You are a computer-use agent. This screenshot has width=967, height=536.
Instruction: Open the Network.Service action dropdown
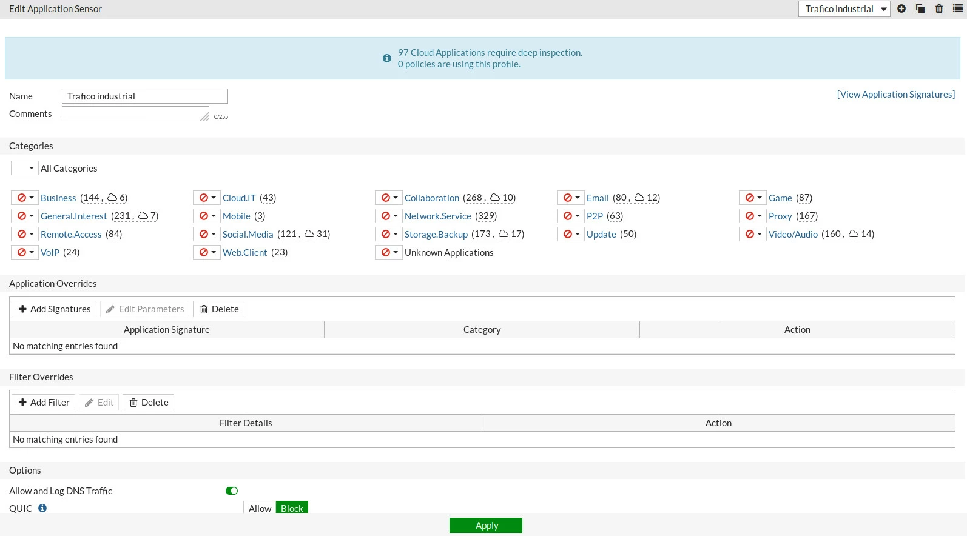click(x=389, y=216)
